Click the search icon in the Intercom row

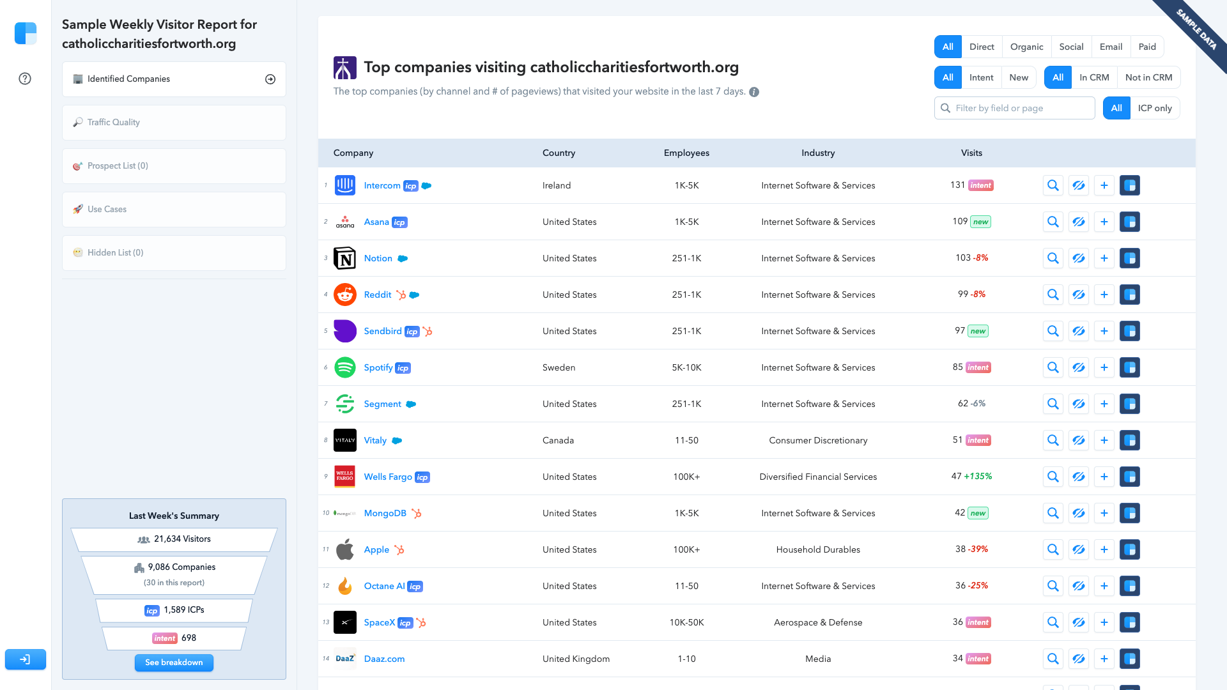(x=1053, y=185)
